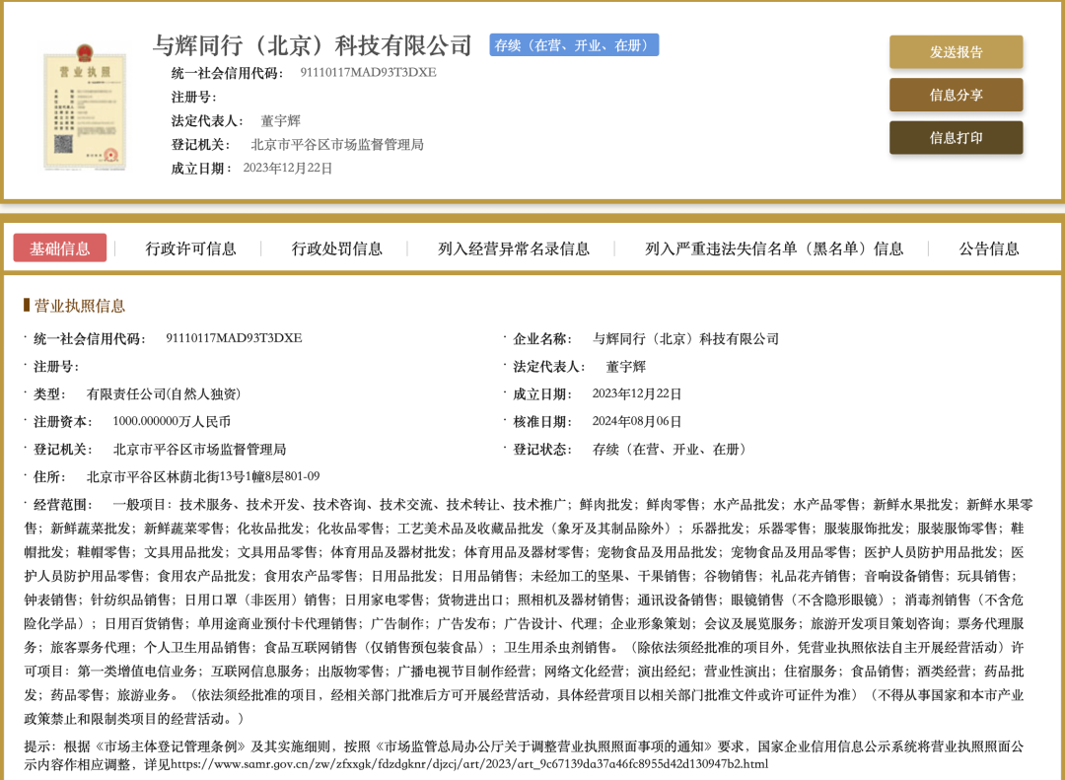
Task: Open the 列入严重违法失信名单（黑名单）信息 tab
Action: pos(774,248)
